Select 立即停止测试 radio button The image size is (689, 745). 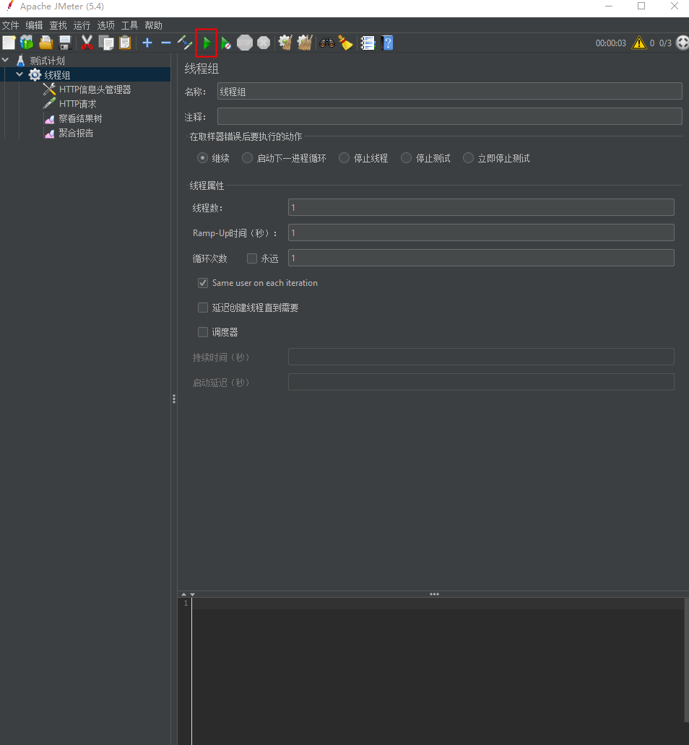(x=469, y=158)
